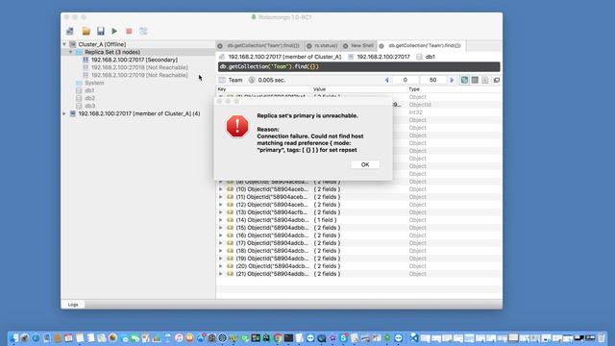Select the System folder in the tree
This screenshot has width=615, height=346.
(94, 83)
